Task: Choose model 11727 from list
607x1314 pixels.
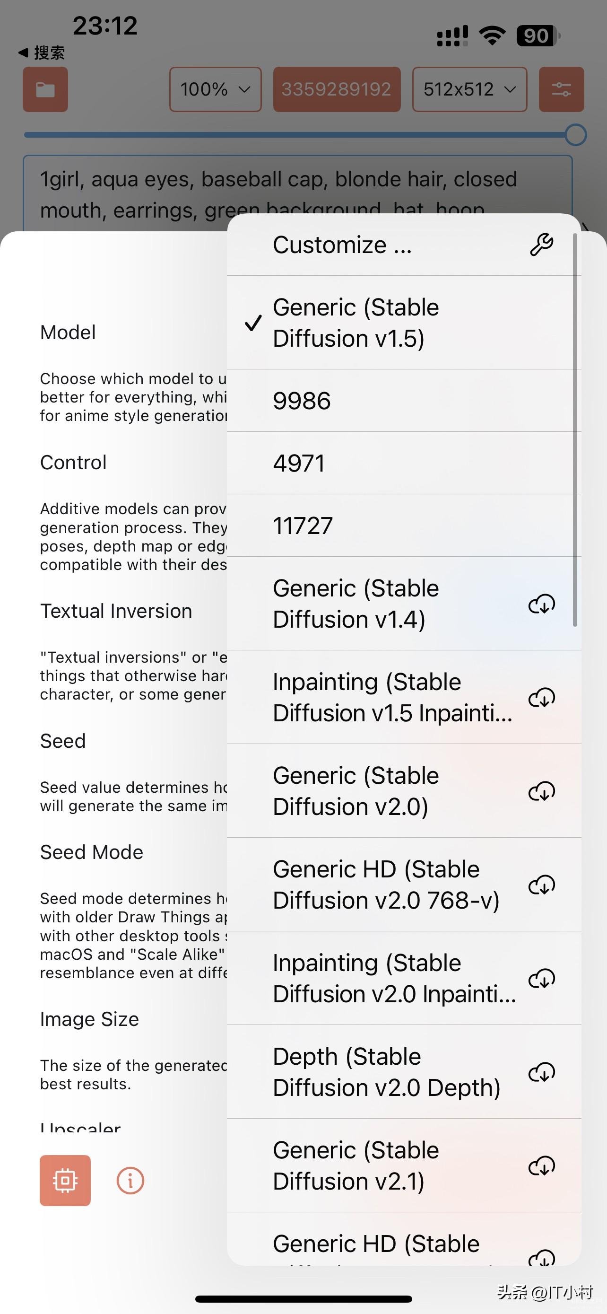Action: [404, 526]
